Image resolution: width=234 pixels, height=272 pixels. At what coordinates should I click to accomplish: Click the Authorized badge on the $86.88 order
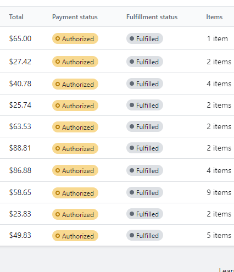point(75,170)
